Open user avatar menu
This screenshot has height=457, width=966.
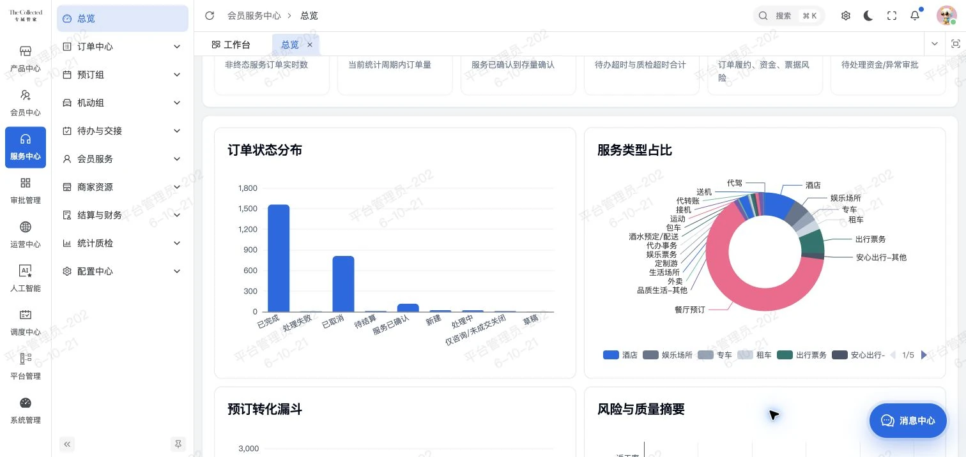[x=947, y=16]
